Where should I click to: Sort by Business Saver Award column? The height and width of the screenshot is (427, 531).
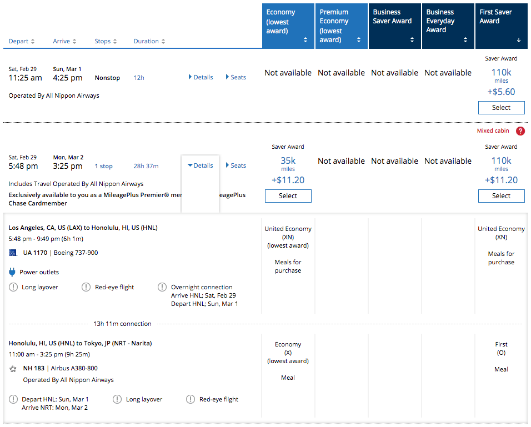(394, 26)
